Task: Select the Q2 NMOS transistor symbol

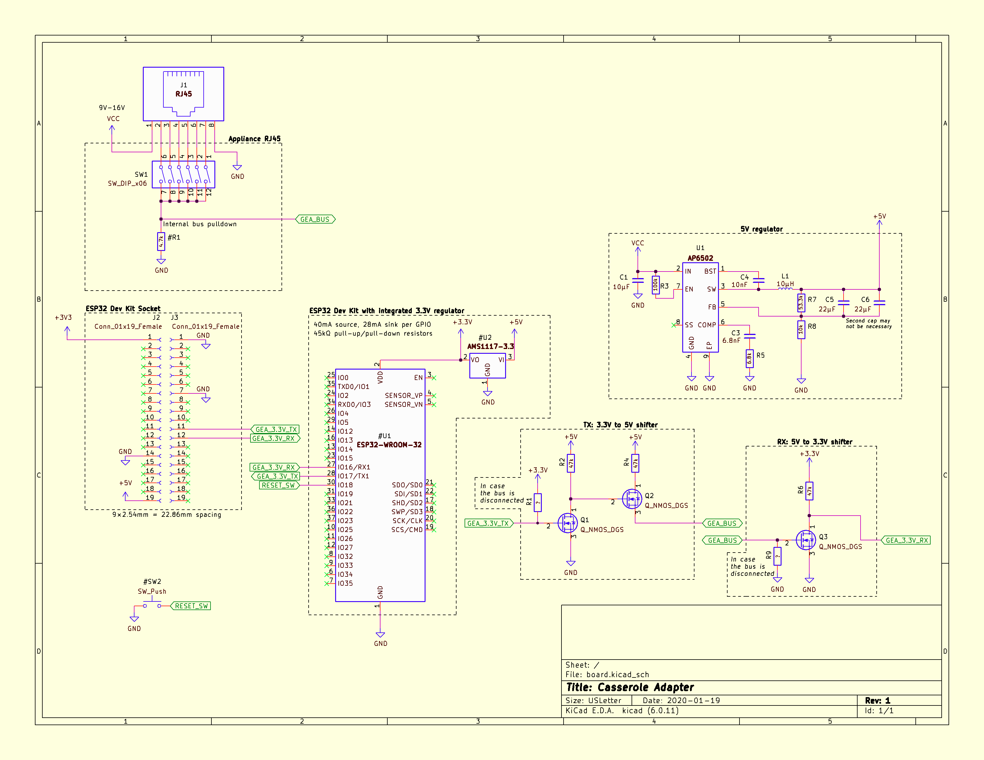Action: click(x=632, y=499)
